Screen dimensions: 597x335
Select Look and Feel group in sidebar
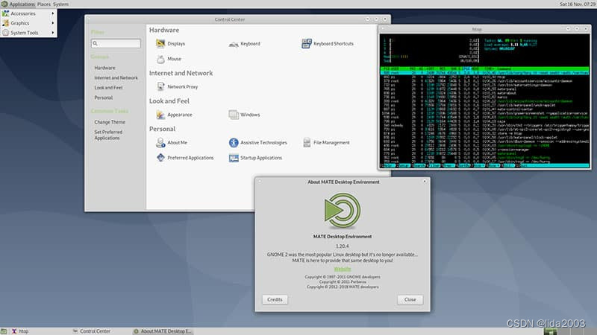[x=108, y=88]
